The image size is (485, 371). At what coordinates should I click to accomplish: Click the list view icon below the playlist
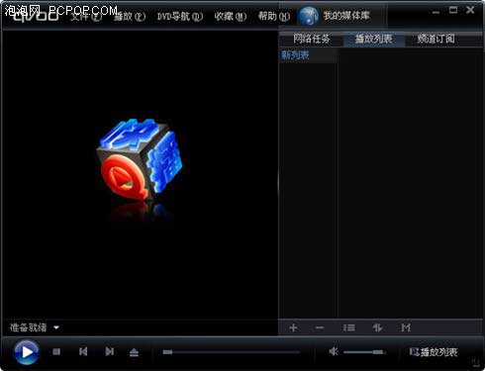coord(349,327)
